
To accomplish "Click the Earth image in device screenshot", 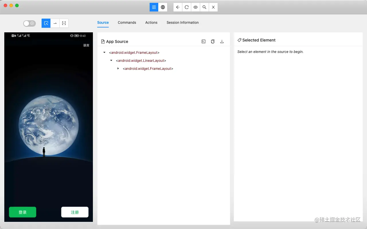I will pos(49,125).
